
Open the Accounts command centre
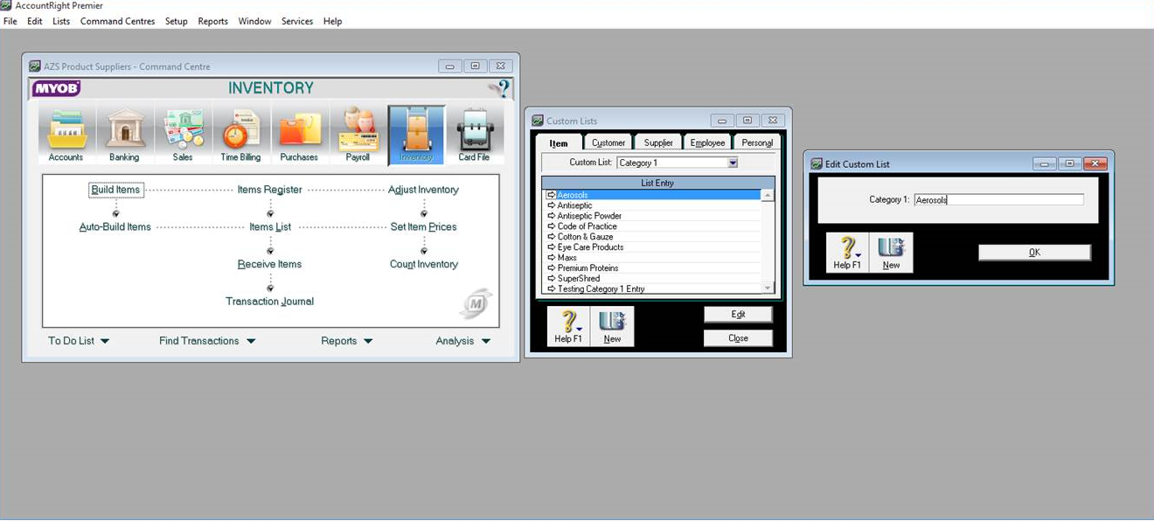click(x=66, y=135)
